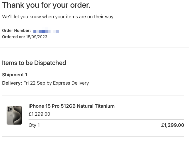The height and width of the screenshot is (145, 189).
Task: Click the 'Fri 22 Sep by Express Delivery' text
Action: (x=56, y=83)
